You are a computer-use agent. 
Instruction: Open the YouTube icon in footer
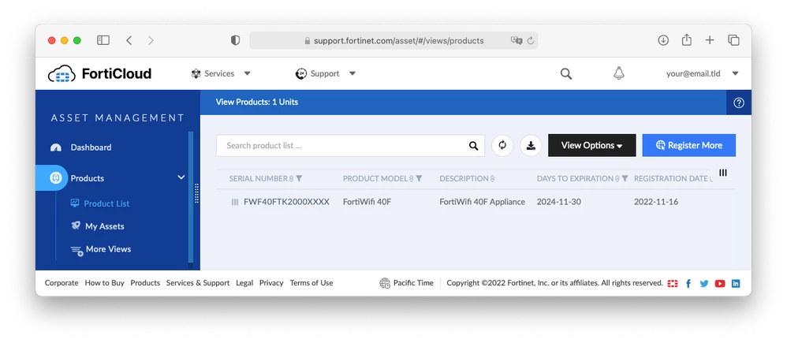click(x=720, y=283)
